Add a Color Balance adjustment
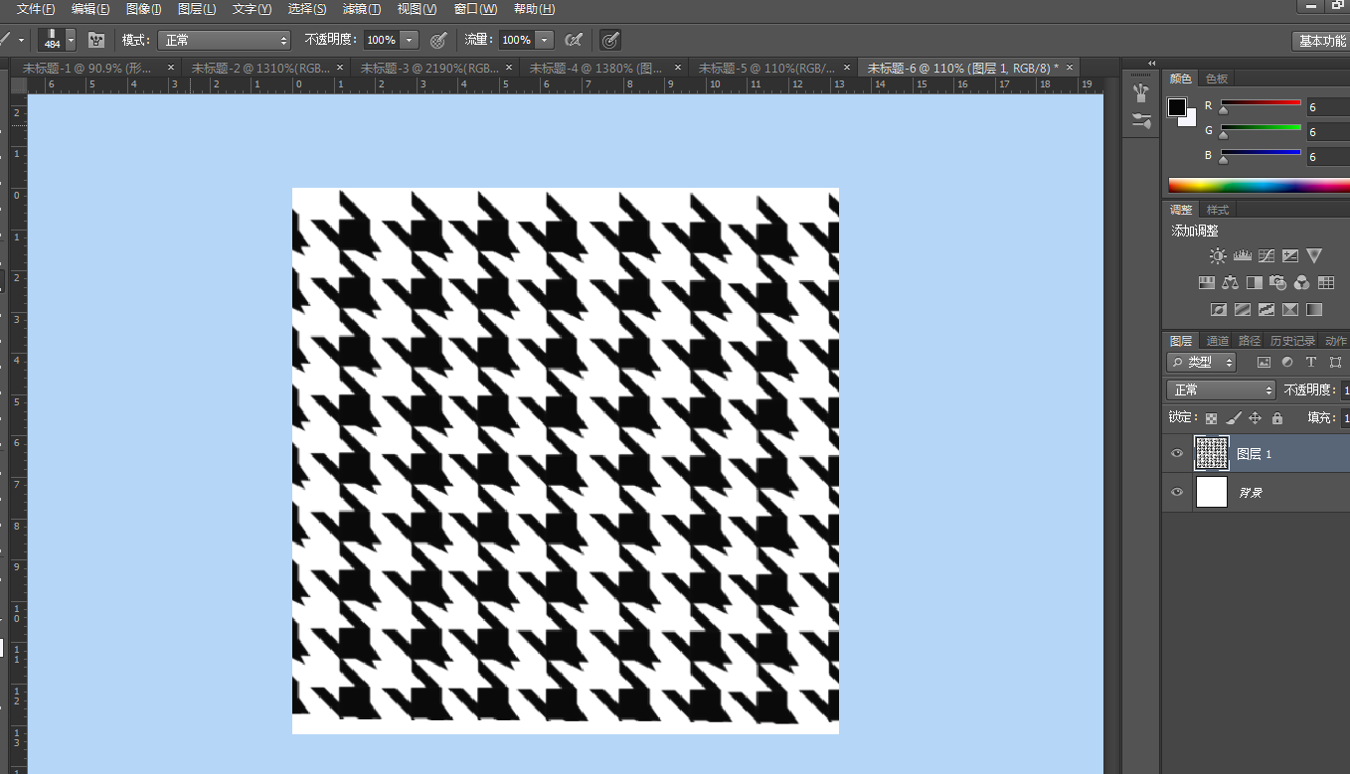 [x=1231, y=283]
